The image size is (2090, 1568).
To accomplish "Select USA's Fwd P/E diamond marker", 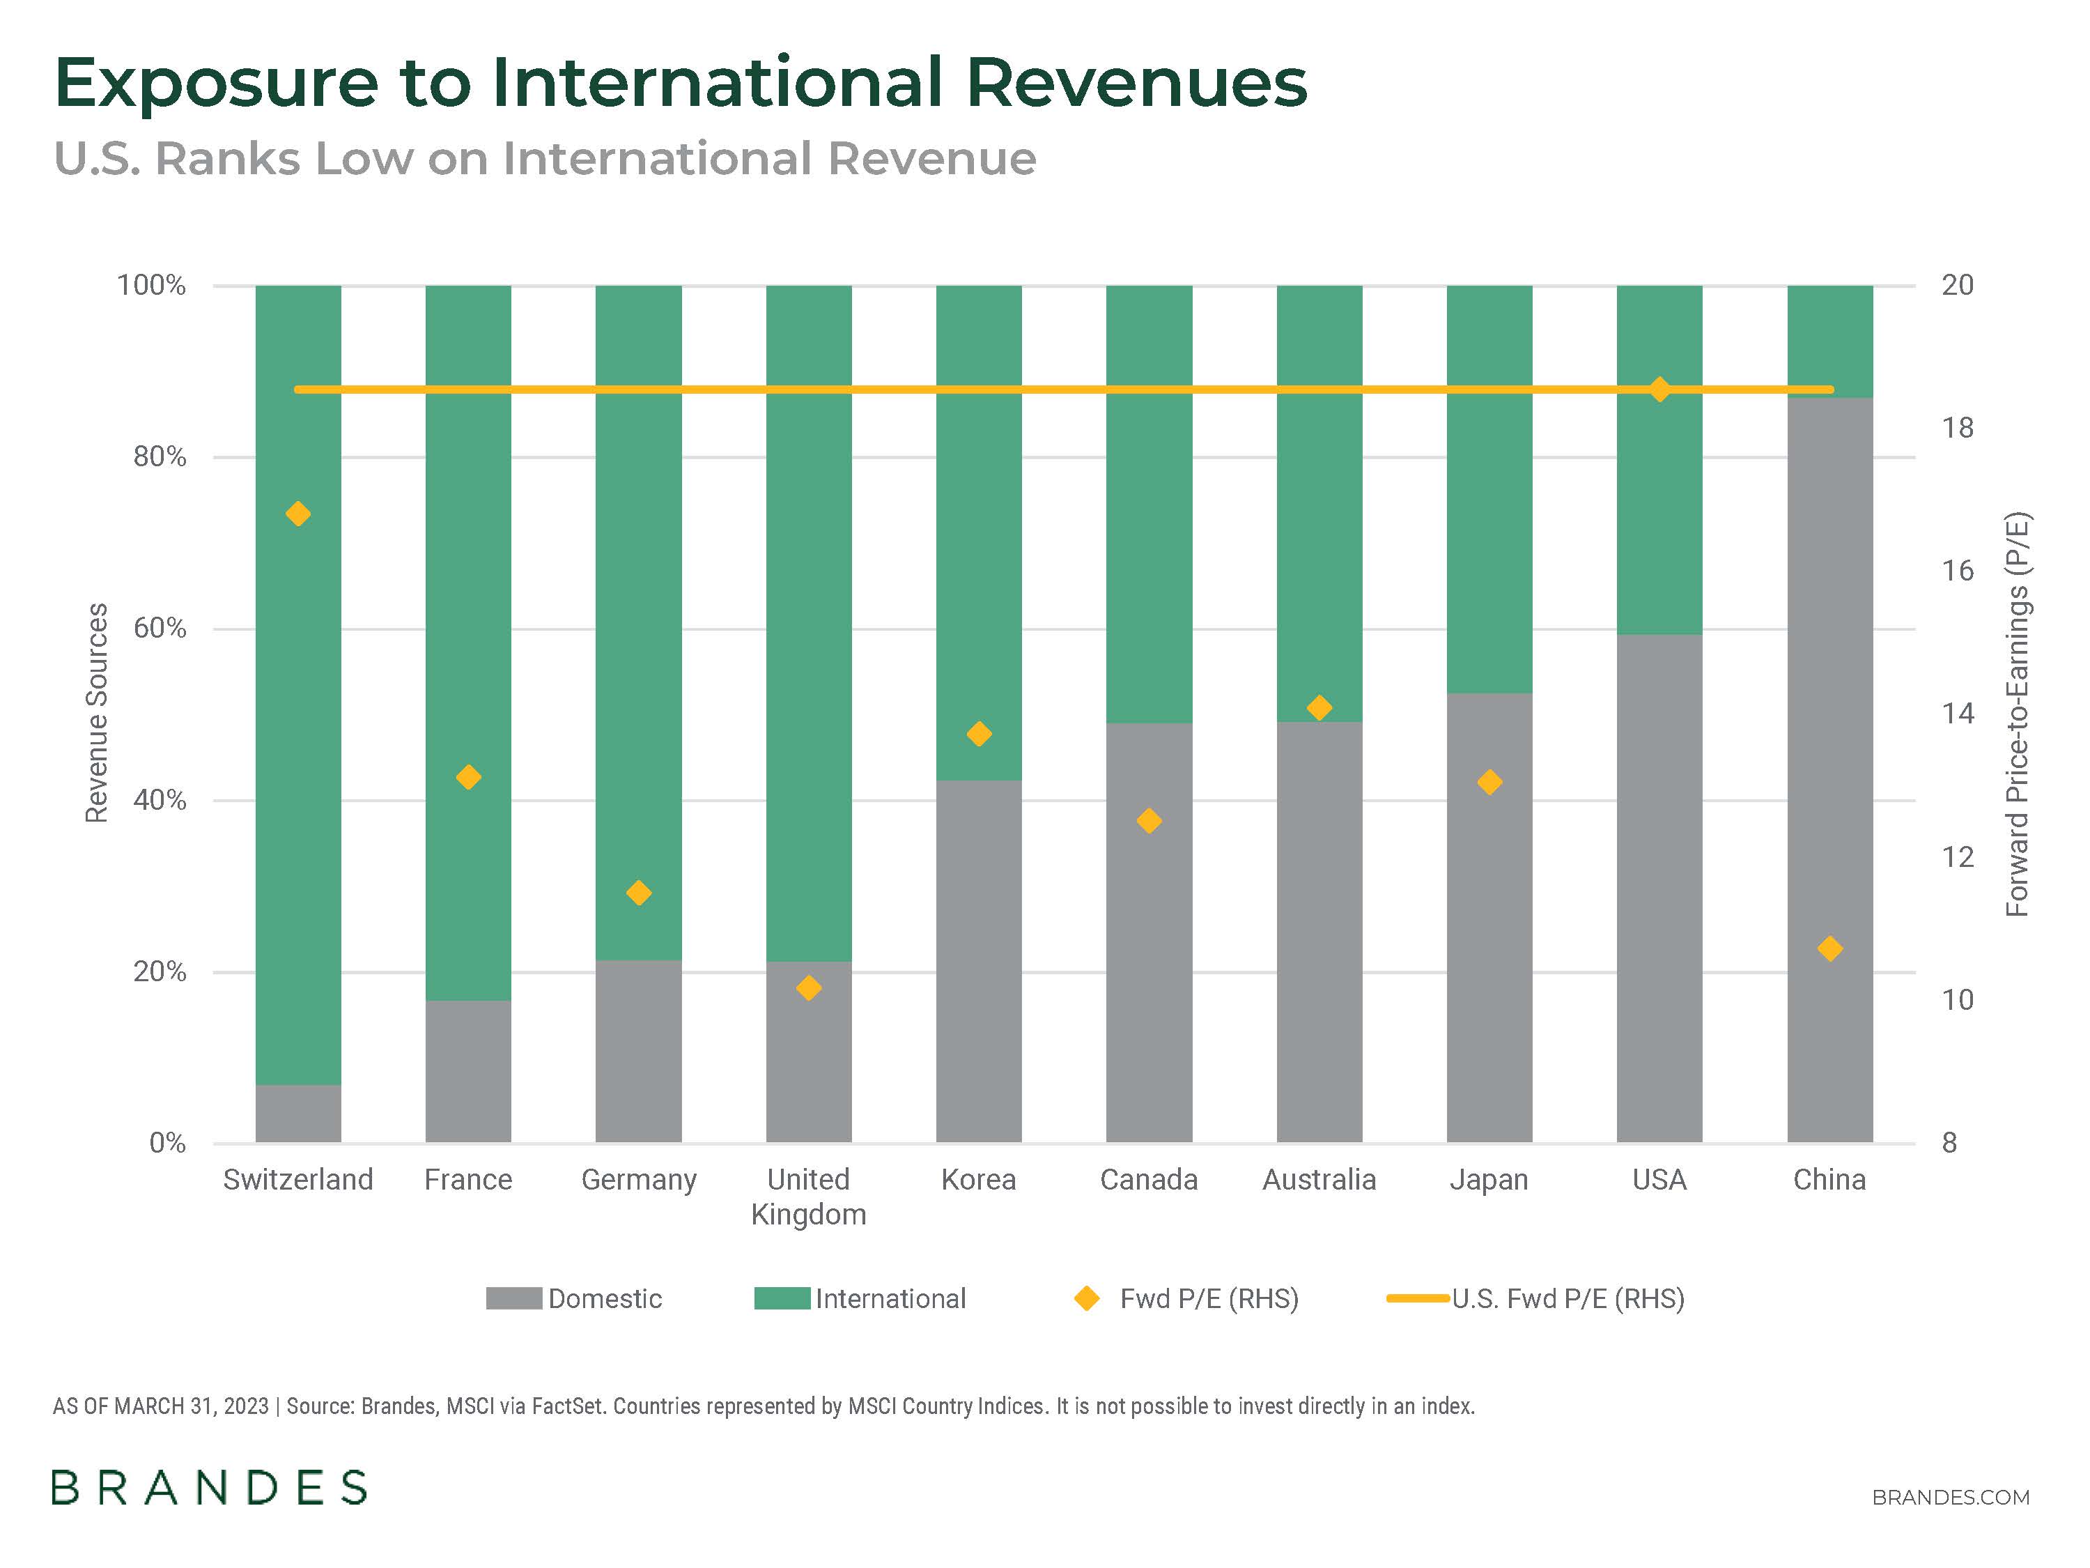I will point(1659,390).
